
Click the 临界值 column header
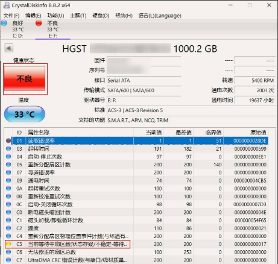pyautogui.click(x=209, y=133)
